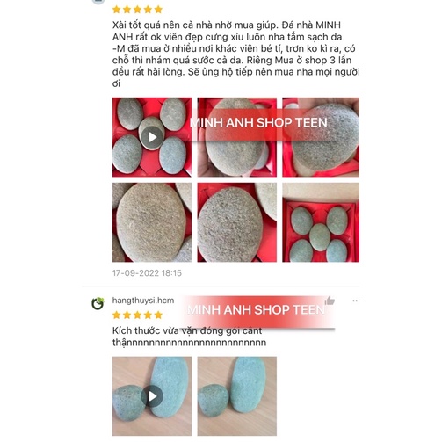Open hangthuysi.hcm's green avatar
This screenshot has height=442, width=442.
coord(98,303)
